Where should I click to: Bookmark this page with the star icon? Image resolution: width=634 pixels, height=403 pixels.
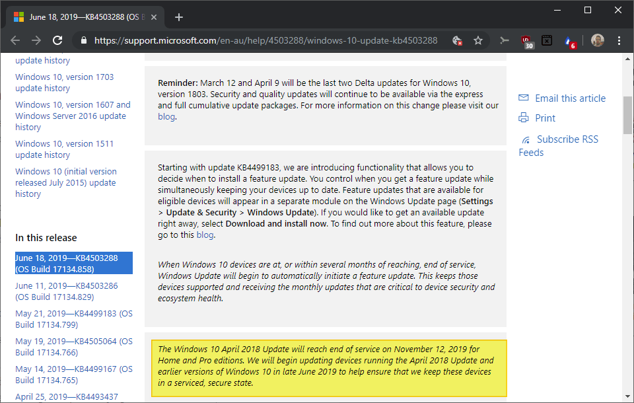click(478, 40)
